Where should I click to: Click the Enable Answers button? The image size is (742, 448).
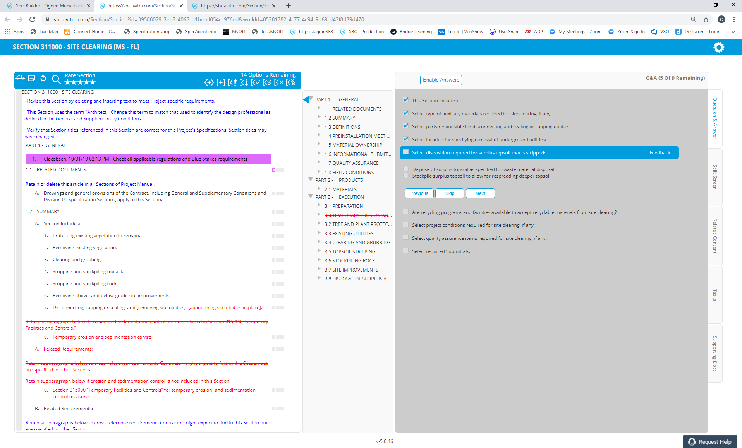441,80
